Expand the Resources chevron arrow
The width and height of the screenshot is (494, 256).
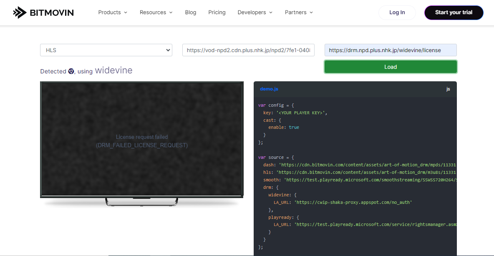(x=171, y=13)
